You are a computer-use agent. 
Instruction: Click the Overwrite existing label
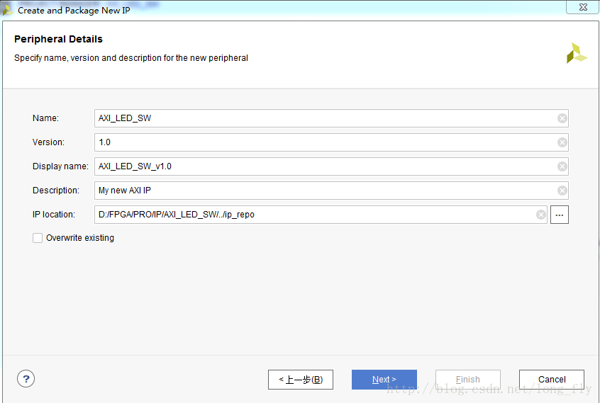click(80, 238)
